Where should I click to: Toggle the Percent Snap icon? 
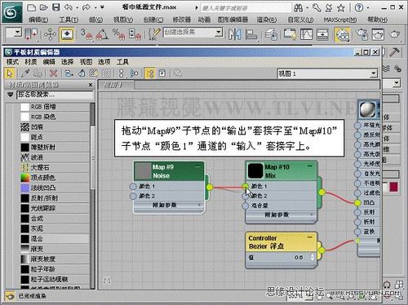tap(118, 34)
